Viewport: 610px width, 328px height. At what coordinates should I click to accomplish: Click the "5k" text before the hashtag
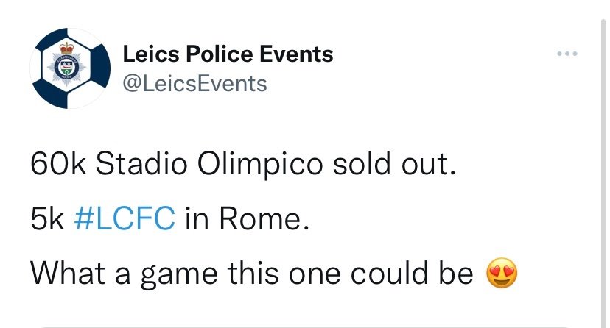click(47, 218)
